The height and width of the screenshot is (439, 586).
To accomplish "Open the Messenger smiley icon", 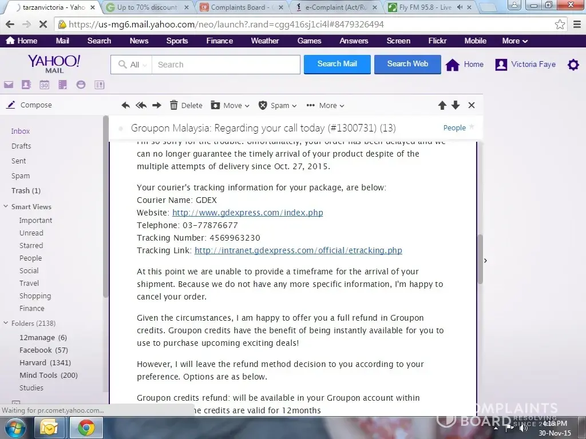I will tap(81, 85).
